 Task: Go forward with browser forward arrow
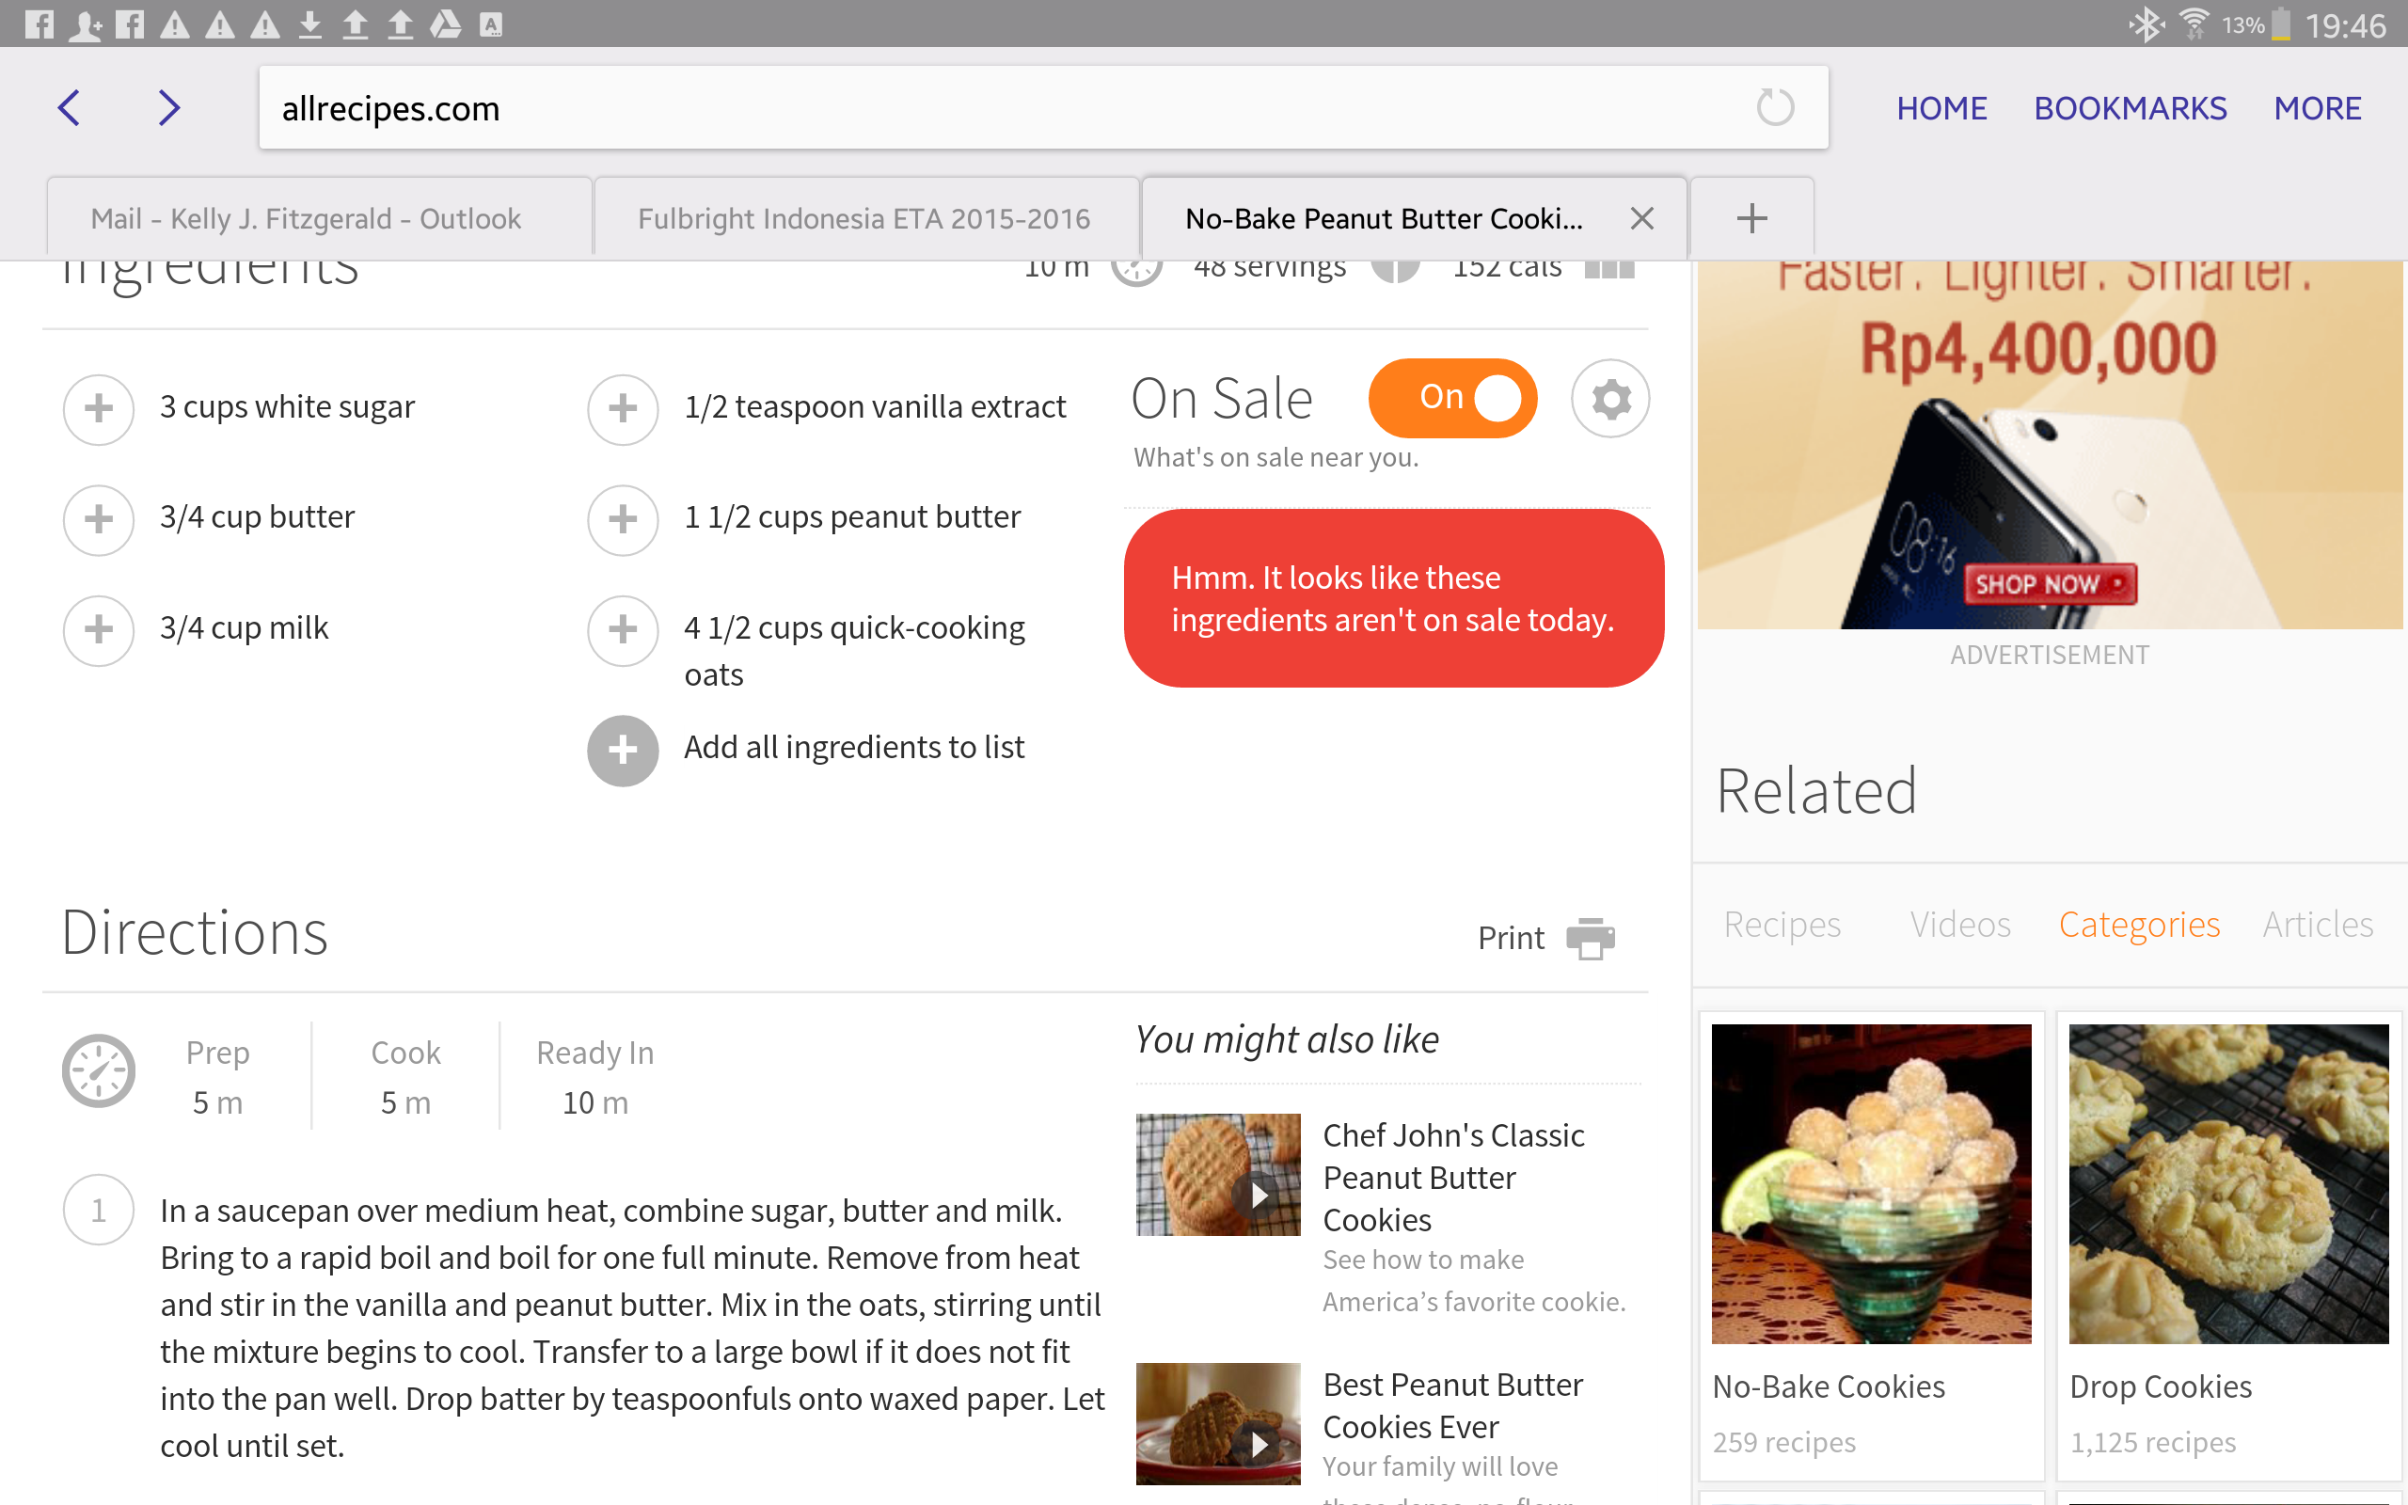point(169,107)
